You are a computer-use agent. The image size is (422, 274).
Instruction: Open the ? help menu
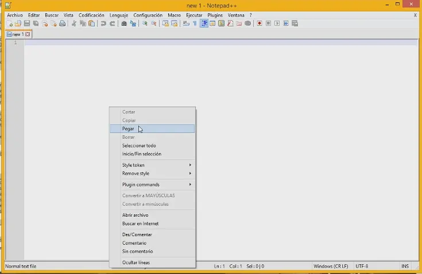point(250,15)
